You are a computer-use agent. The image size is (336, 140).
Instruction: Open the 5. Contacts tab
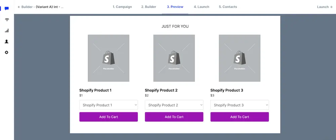(228, 7)
